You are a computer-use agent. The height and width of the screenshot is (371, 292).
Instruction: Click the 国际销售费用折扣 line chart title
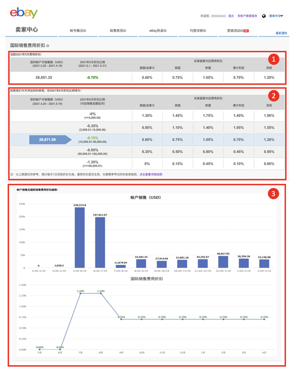147,279
